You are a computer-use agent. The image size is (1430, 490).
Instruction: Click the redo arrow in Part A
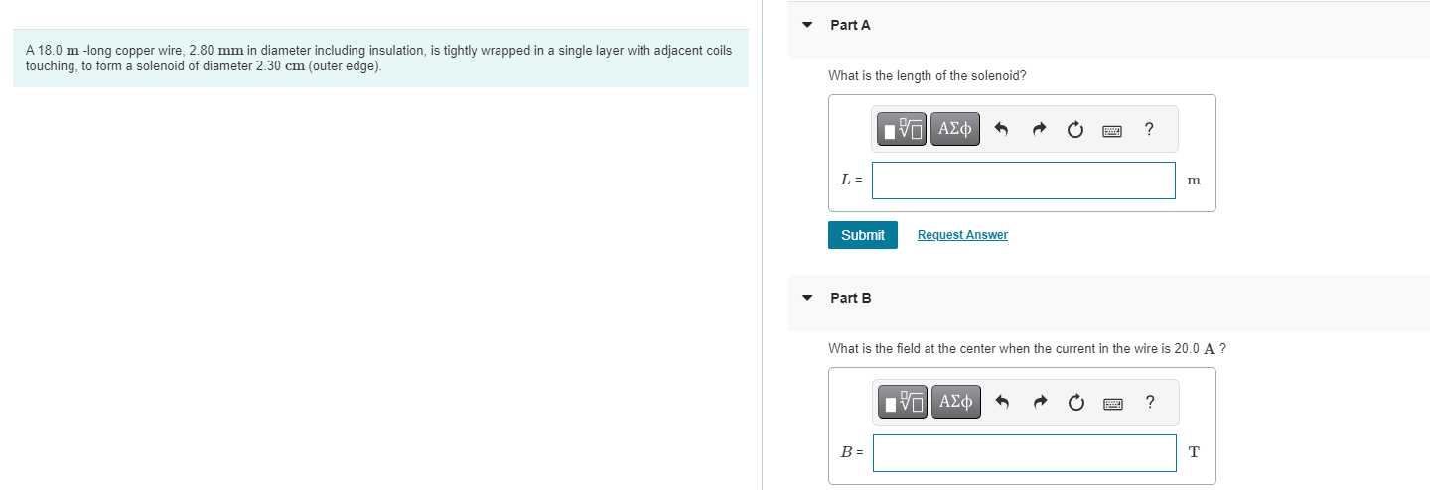click(1038, 129)
